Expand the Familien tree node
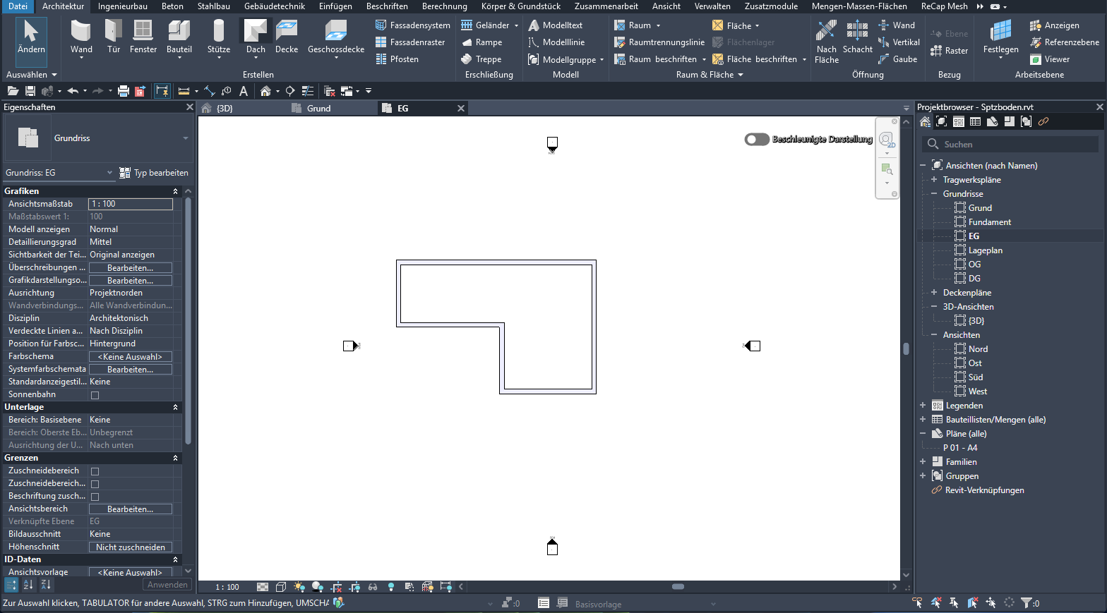The image size is (1107, 613). pyautogui.click(x=923, y=462)
